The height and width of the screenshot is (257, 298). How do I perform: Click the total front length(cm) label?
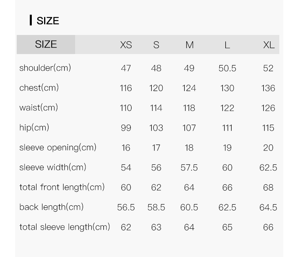tap(62, 187)
